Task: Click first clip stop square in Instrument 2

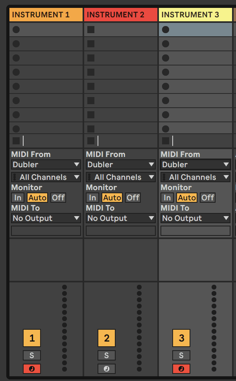Action: point(91,30)
